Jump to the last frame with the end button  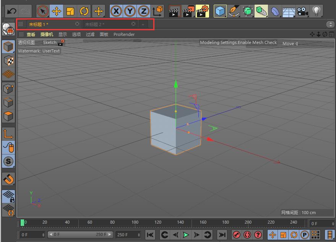(x=222, y=235)
